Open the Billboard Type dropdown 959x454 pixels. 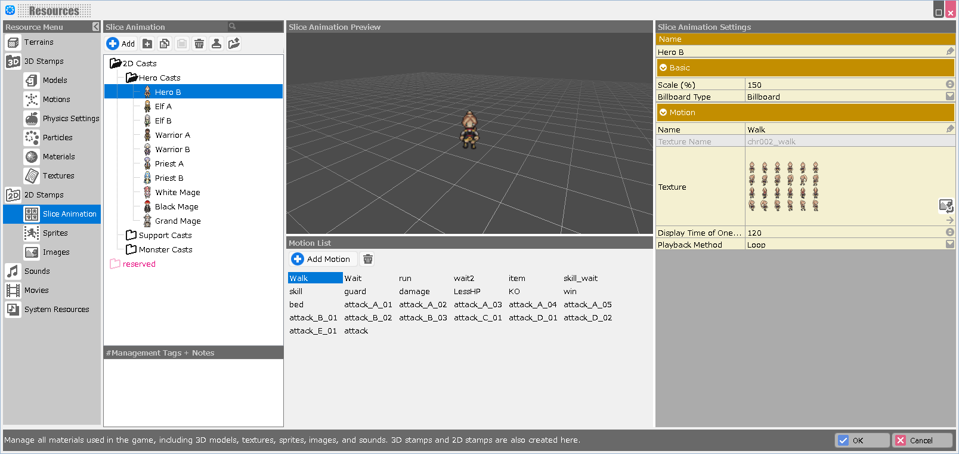[950, 97]
